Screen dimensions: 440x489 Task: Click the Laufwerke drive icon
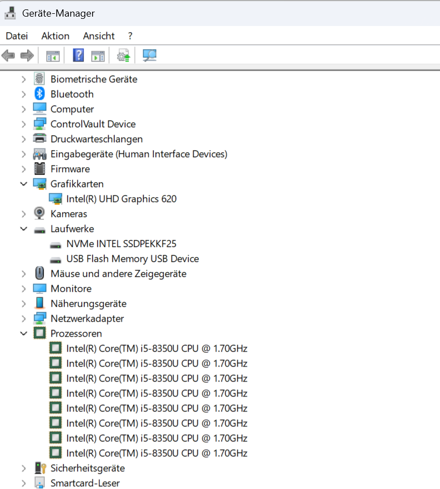coord(40,230)
